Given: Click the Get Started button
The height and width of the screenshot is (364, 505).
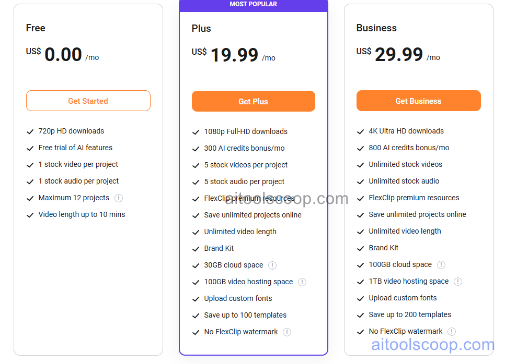Looking at the screenshot, I should (x=88, y=100).
